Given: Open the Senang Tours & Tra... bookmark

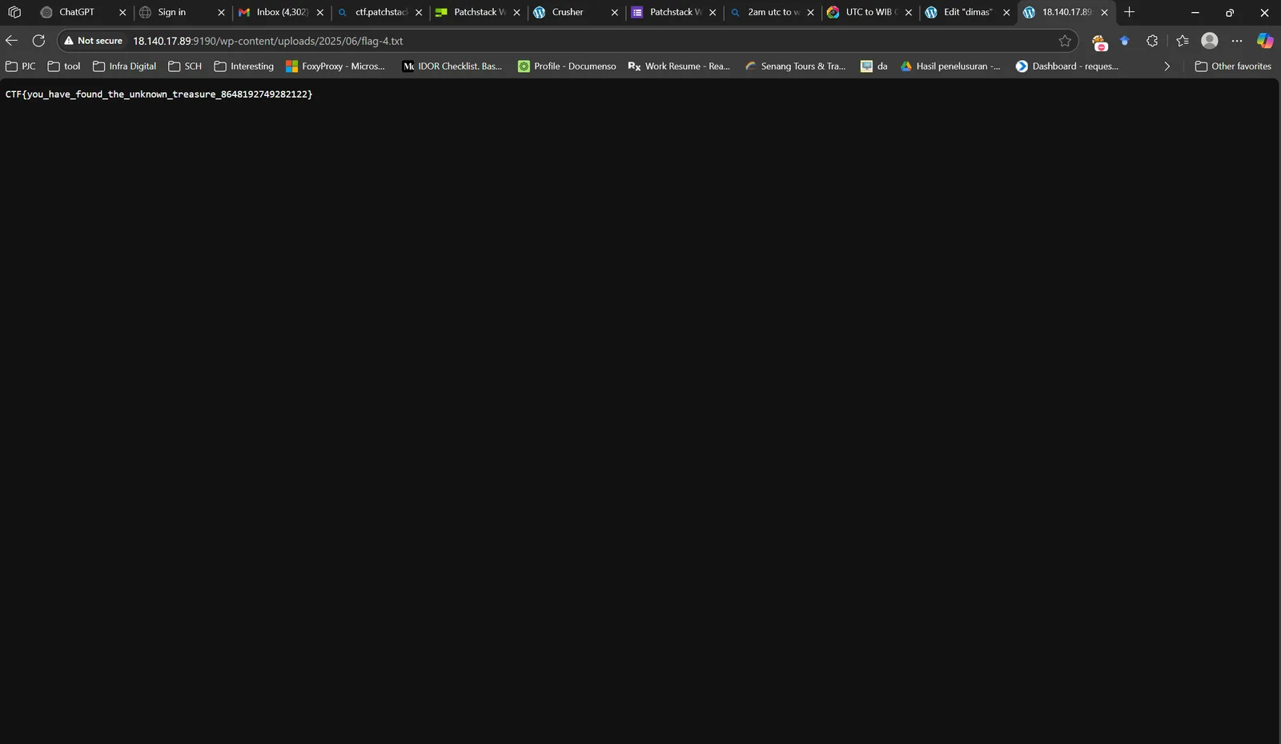Looking at the screenshot, I should 795,66.
